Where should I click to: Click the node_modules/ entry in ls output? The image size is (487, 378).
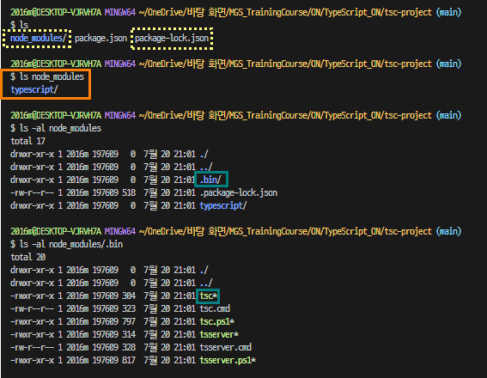click(x=38, y=38)
